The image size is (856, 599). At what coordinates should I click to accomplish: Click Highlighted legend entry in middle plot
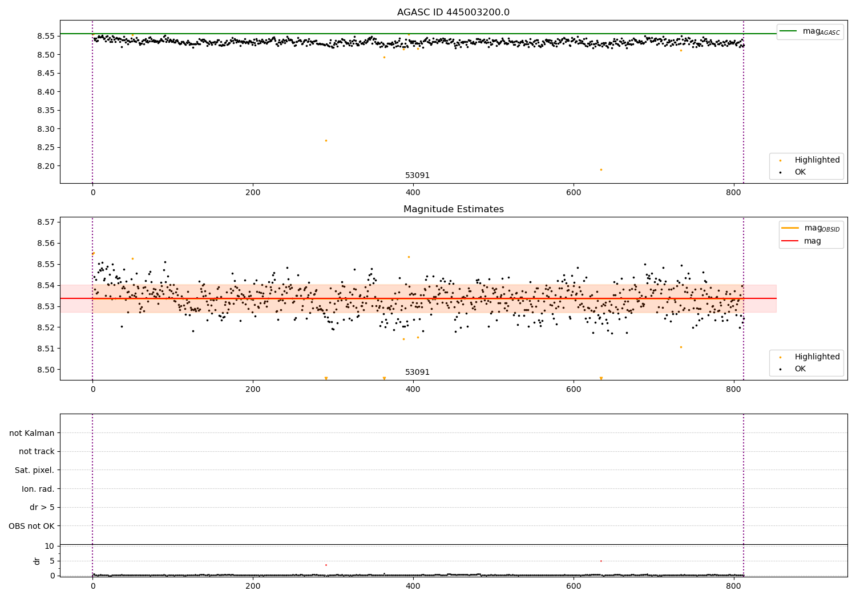pos(806,357)
